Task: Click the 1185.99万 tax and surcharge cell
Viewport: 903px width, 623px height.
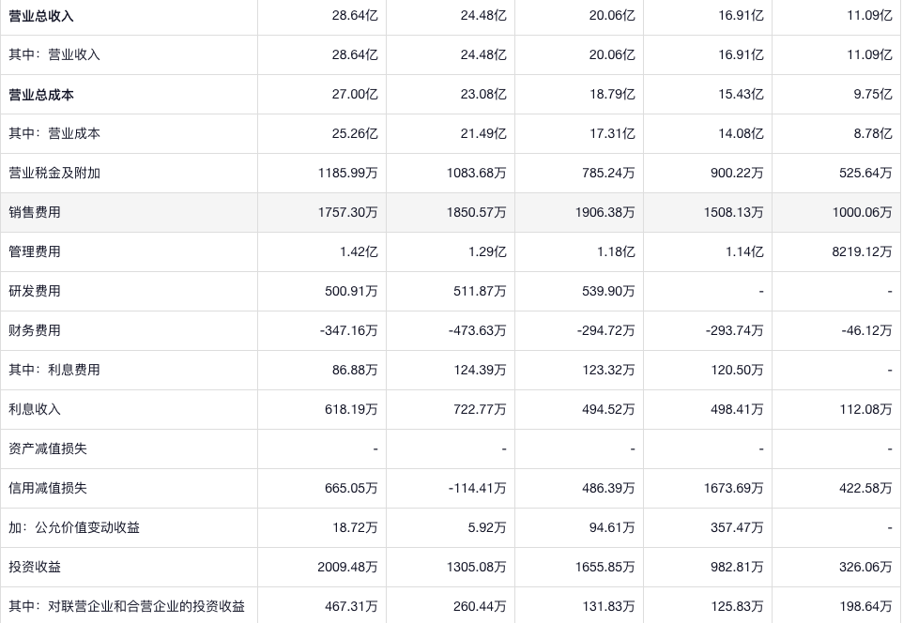Action: (347, 174)
